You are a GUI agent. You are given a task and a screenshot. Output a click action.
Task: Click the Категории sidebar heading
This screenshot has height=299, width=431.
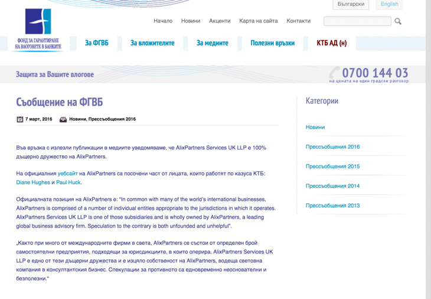click(x=322, y=101)
